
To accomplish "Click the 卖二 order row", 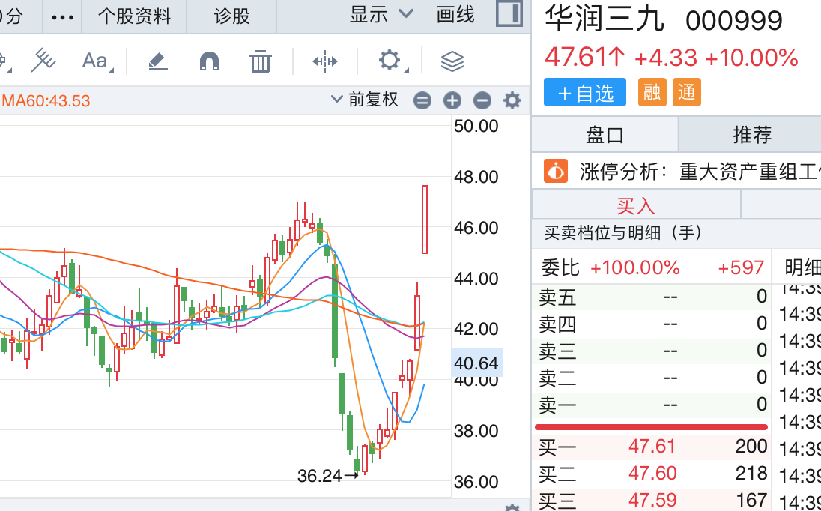I will coord(652,377).
